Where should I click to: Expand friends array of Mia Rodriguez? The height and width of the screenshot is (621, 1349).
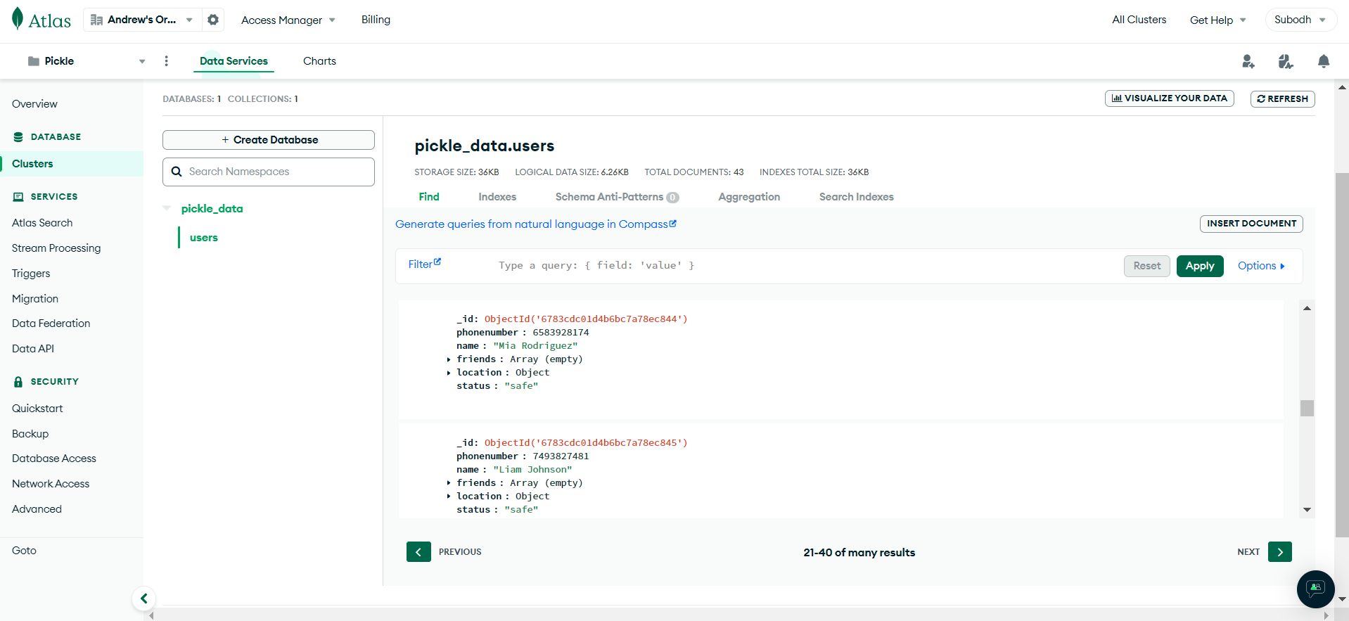[449, 359]
